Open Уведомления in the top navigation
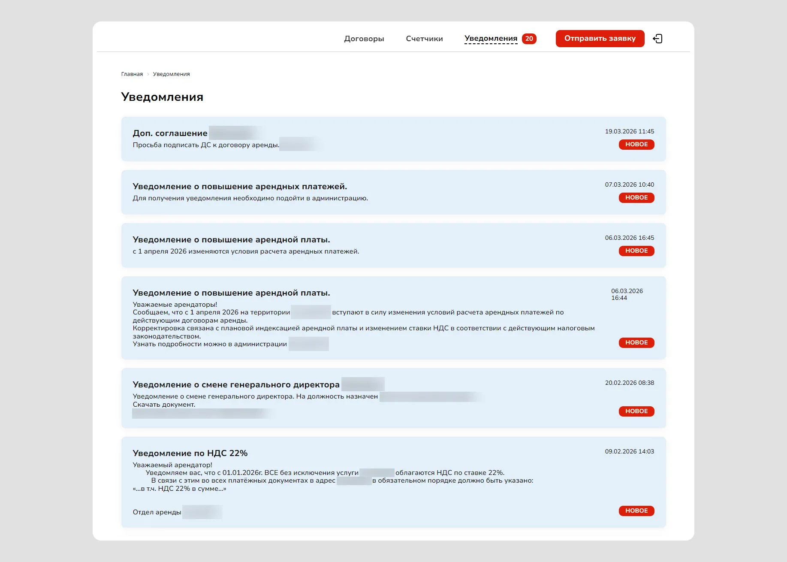Screen dimensions: 787x562 pyautogui.click(x=491, y=39)
